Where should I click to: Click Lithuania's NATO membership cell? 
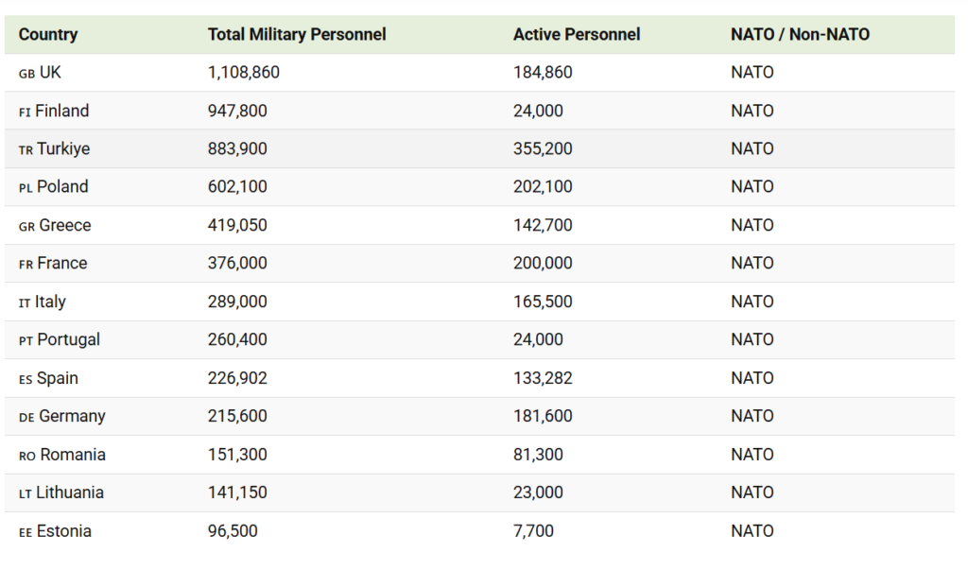pos(752,492)
